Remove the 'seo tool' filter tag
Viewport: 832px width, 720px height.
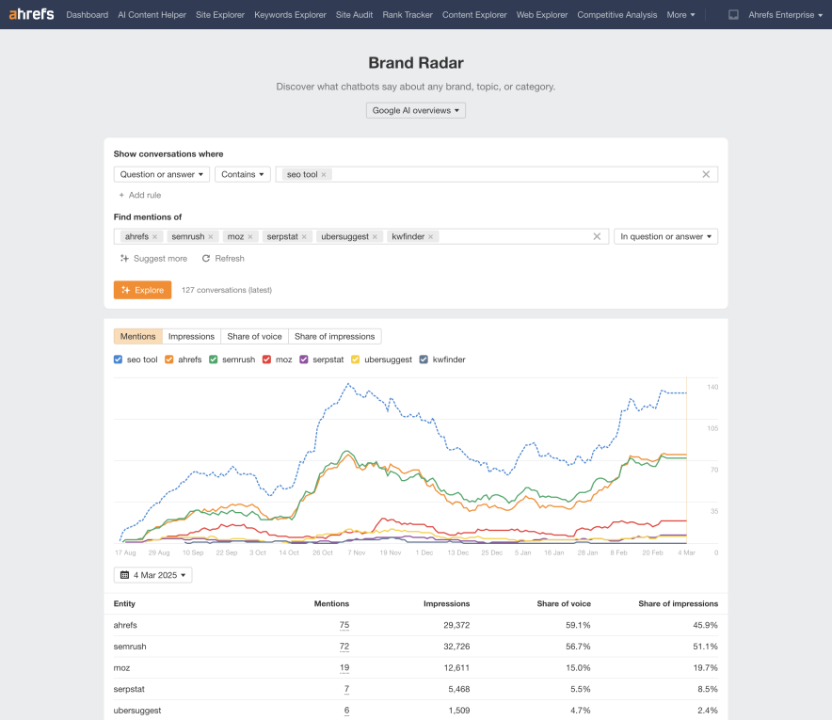(x=324, y=174)
